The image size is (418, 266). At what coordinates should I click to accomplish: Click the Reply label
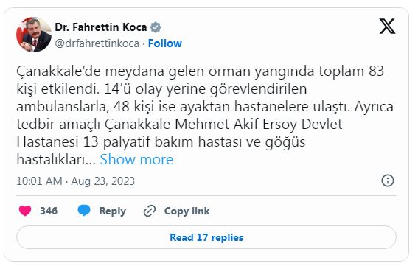[113, 211]
